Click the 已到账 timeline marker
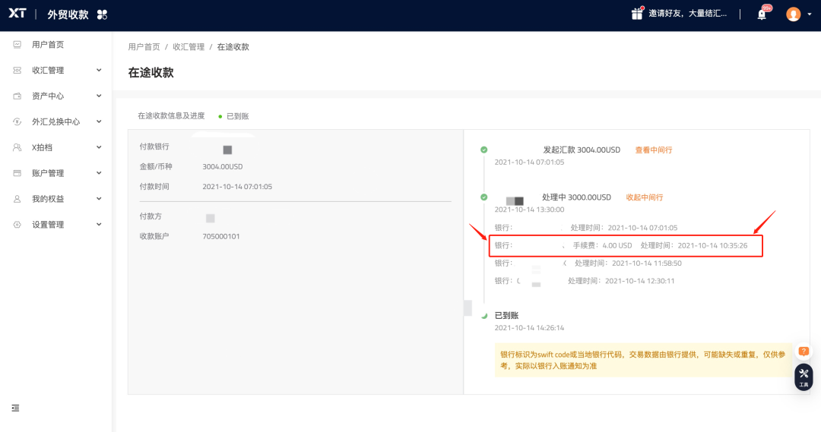Screen dimensions: 821x432 pyautogui.click(x=484, y=315)
